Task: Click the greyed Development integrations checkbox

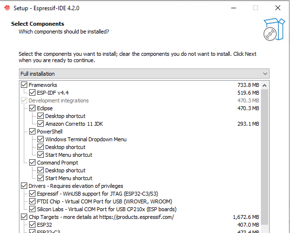Action: (24, 100)
